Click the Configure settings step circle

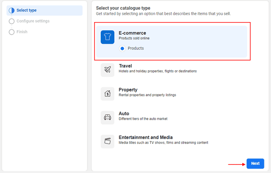[x=12, y=21]
